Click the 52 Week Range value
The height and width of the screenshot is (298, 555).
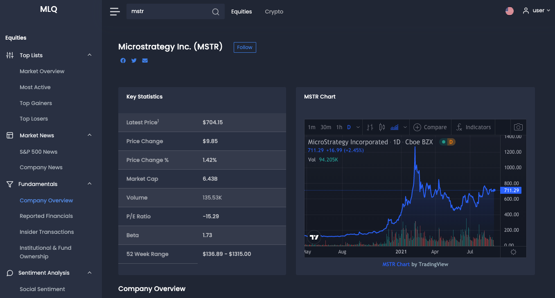tap(227, 254)
